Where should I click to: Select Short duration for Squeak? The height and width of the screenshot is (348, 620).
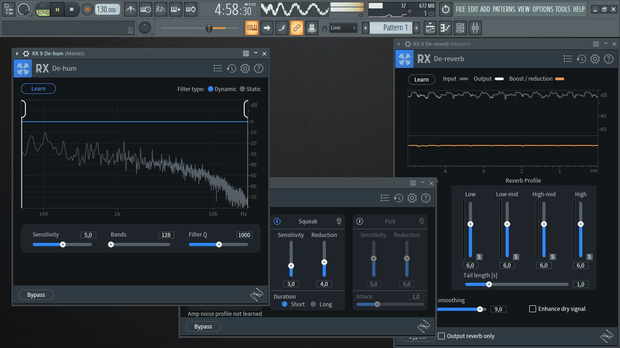click(x=285, y=304)
